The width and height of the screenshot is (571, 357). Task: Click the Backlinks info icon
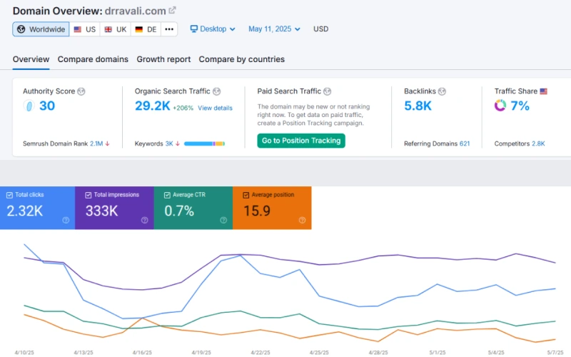coord(442,91)
